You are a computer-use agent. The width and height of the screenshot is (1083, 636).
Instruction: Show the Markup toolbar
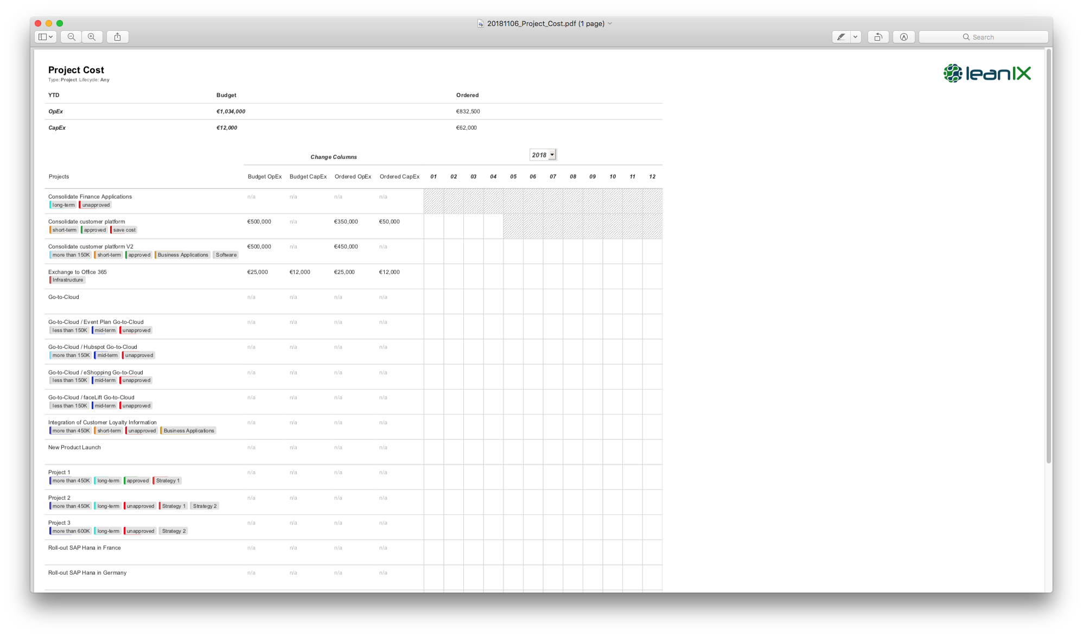[x=903, y=37]
